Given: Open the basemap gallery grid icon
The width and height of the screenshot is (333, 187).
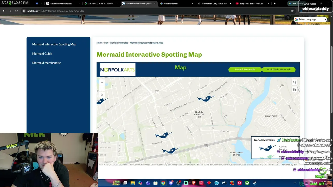Looking at the screenshot, I should 294,89.
